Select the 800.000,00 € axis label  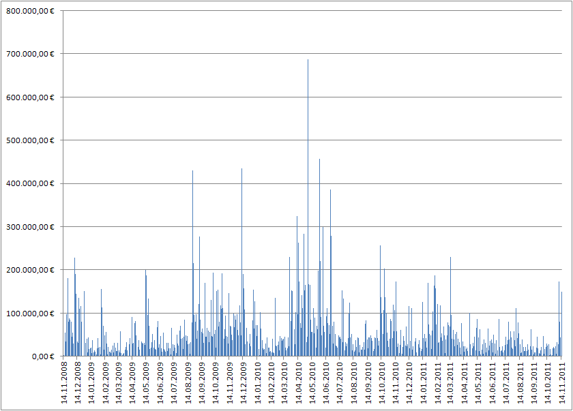(30, 11)
